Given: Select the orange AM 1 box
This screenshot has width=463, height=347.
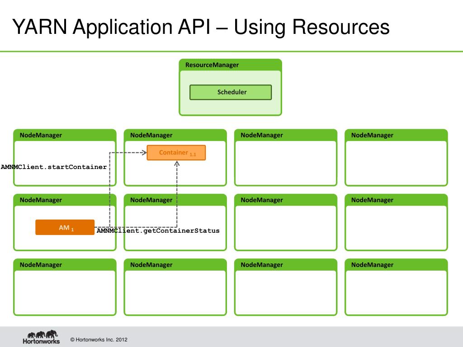Looking at the screenshot, I should click(65, 227).
